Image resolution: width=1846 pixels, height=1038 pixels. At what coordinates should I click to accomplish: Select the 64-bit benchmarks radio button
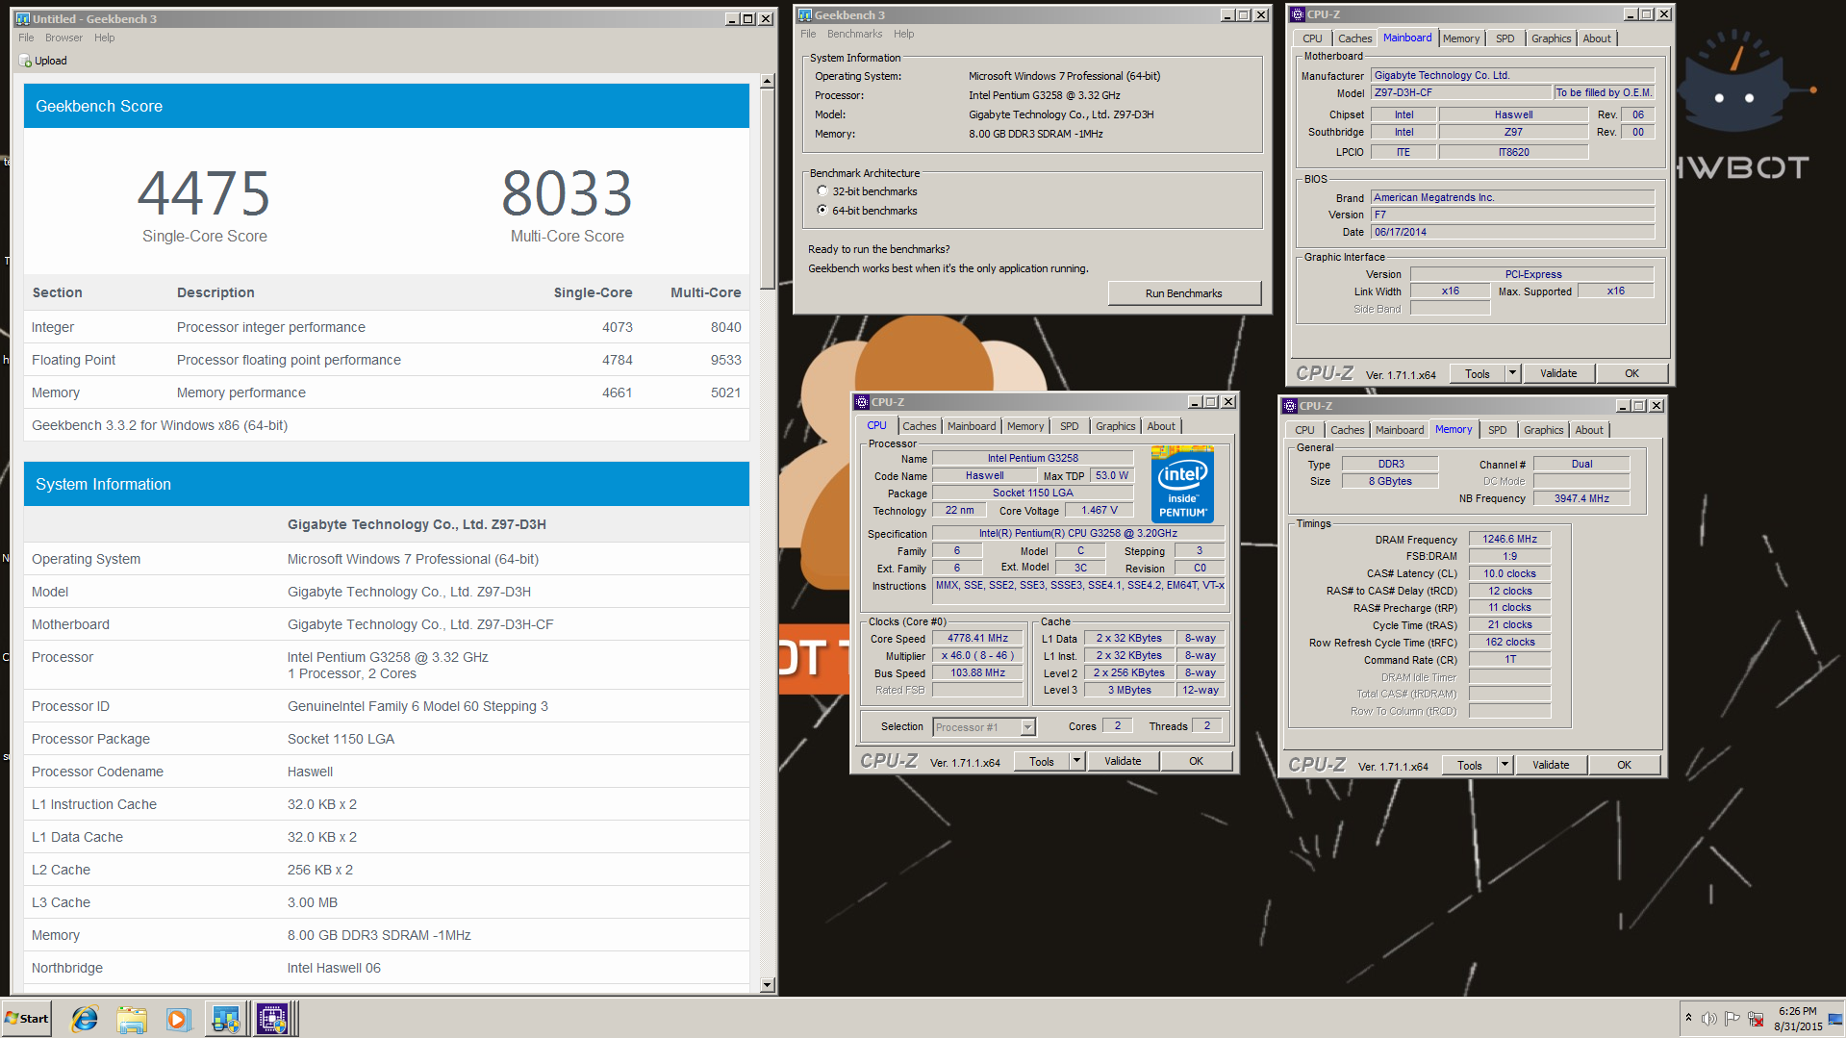(822, 210)
